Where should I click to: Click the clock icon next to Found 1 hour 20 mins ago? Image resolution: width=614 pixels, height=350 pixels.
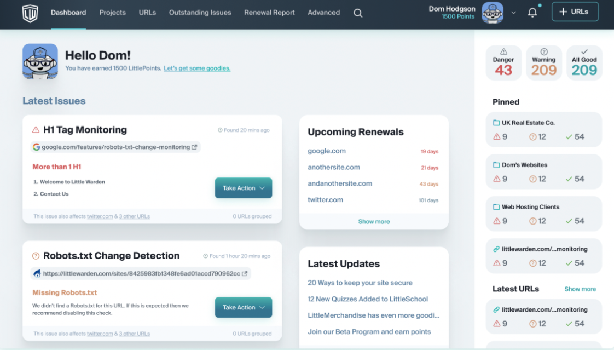tap(206, 256)
